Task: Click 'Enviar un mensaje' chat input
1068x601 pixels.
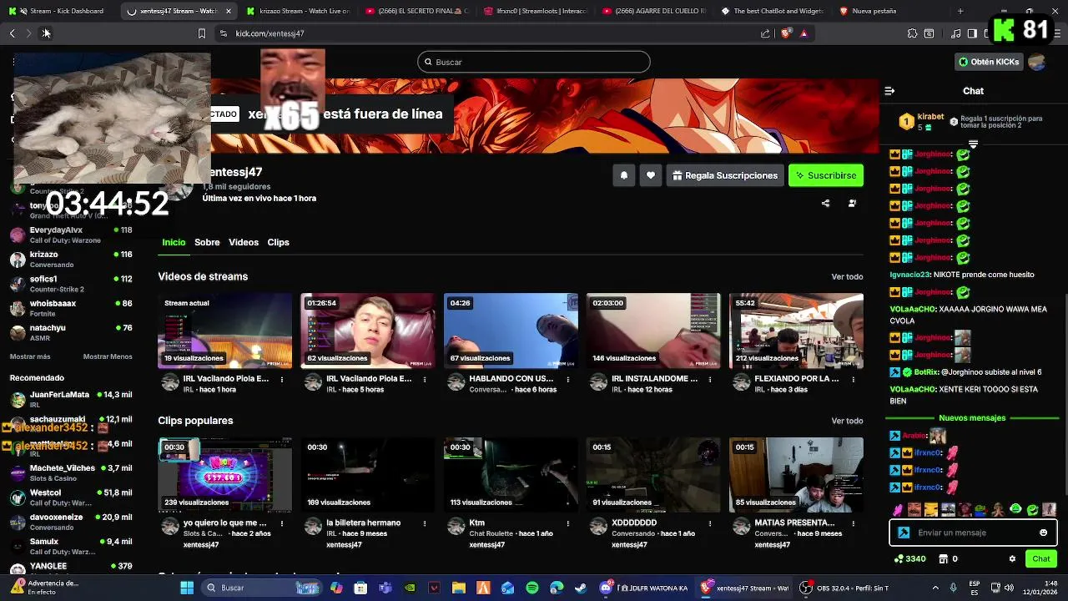Action: pyautogui.click(x=973, y=533)
